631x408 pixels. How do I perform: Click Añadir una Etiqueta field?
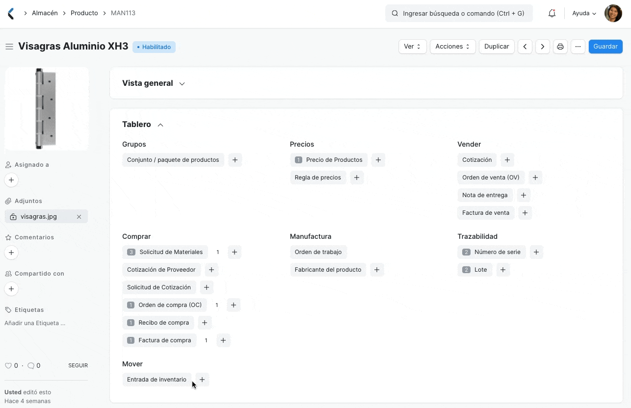pos(35,323)
